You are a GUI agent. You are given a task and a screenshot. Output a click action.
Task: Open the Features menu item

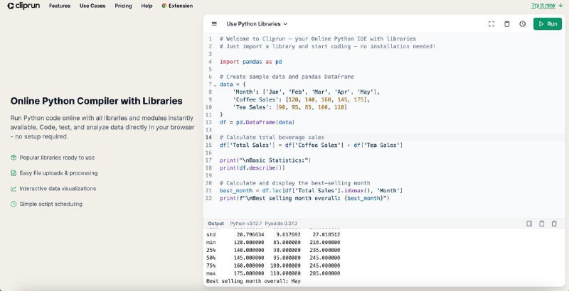60,6
